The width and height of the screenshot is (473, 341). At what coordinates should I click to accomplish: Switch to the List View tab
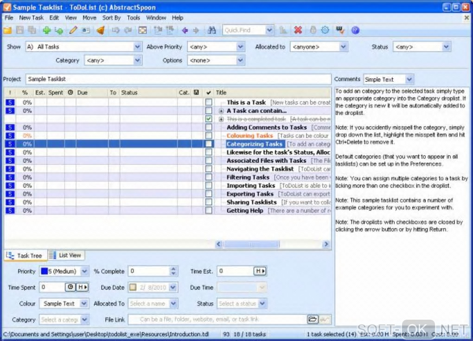[x=66, y=255]
